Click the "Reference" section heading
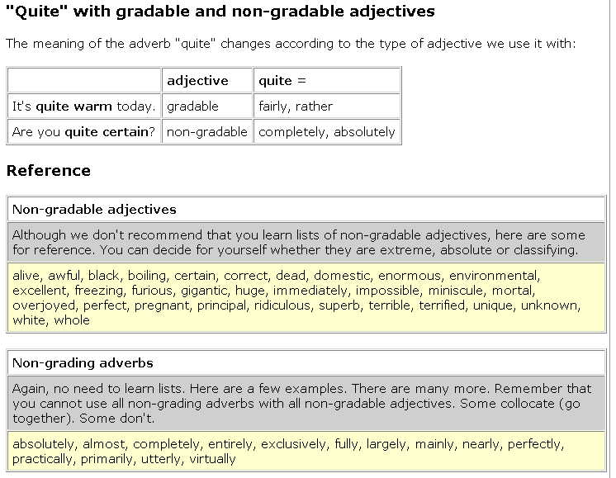Viewport: 616px width, 478px height. click(x=49, y=171)
